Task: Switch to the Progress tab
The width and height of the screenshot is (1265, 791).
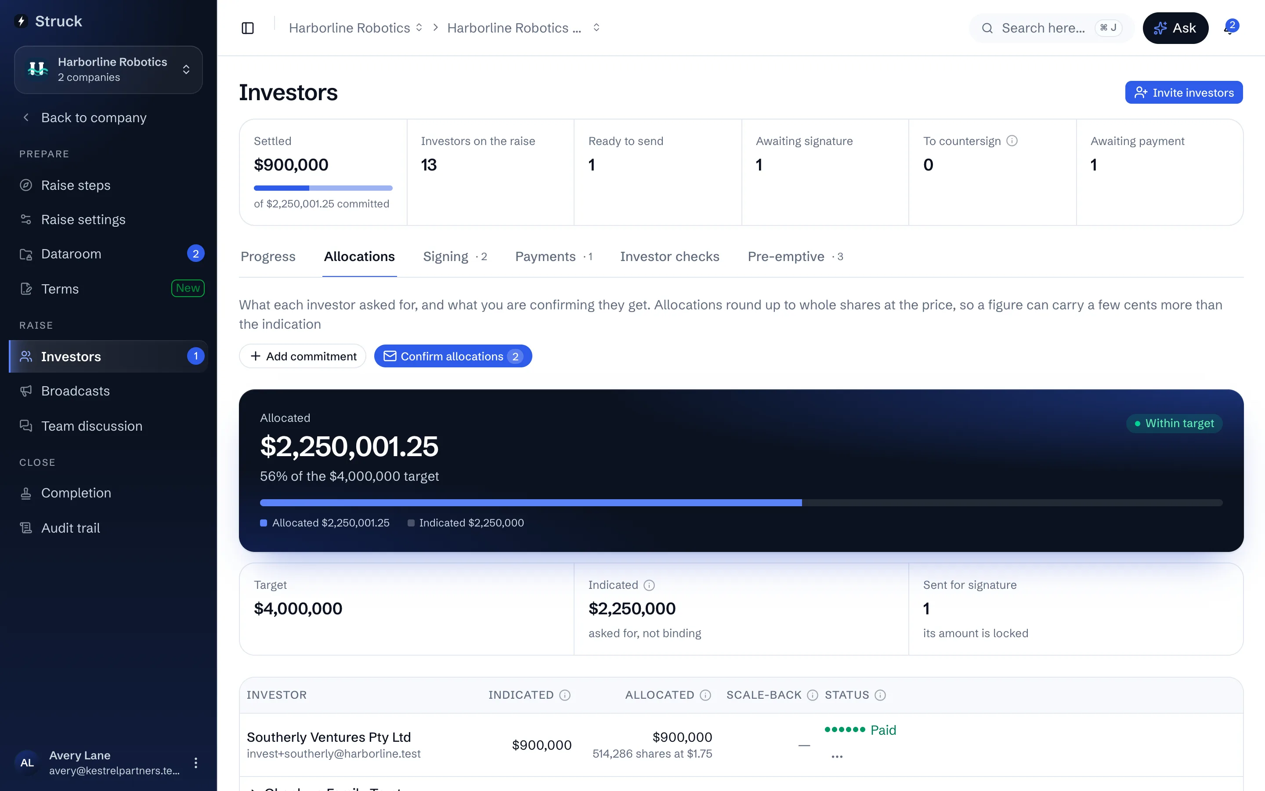Action: click(267, 256)
